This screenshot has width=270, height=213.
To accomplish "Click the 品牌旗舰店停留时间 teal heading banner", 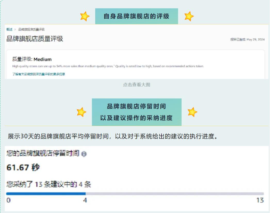I will [137, 112].
